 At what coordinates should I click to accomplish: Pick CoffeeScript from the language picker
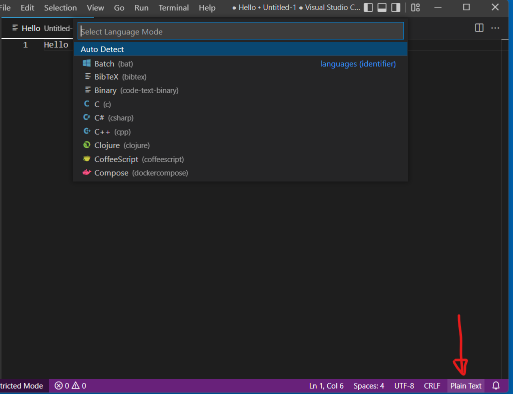pos(115,158)
